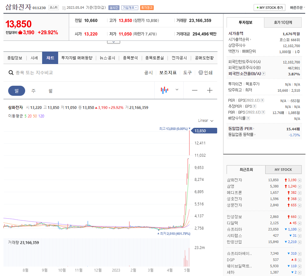Viewport: 308px width, 276px height.
Task: Switch to 시세 tab
Action: (34, 58)
